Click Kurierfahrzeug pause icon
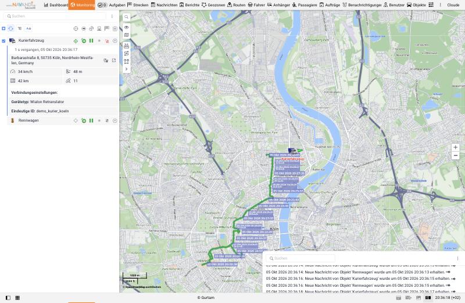 coord(91,41)
